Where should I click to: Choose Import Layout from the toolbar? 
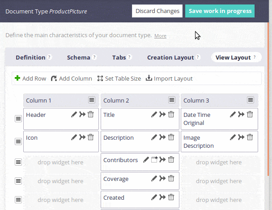coord(169,78)
